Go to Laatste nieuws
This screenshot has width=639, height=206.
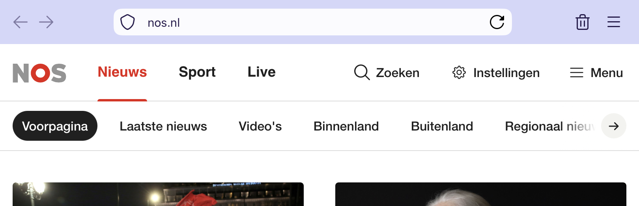point(163,126)
